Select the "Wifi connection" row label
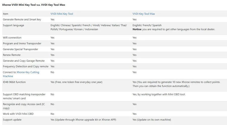Image resolution: width=227 pixels, height=125 pixels. point(12,38)
